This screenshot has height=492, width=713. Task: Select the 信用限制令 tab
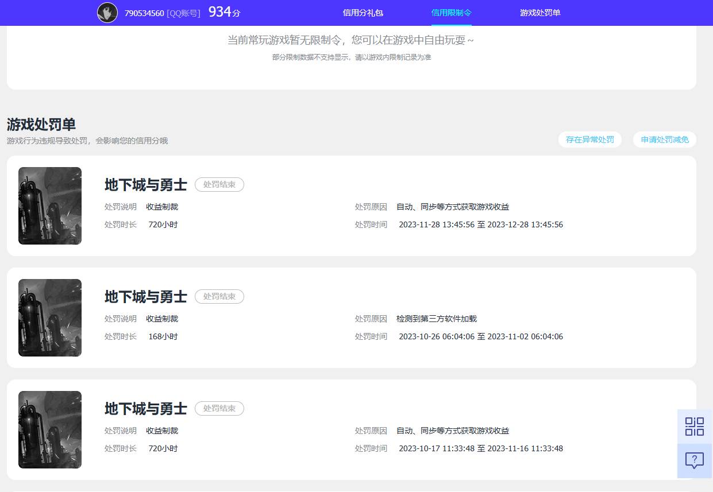click(451, 13)
